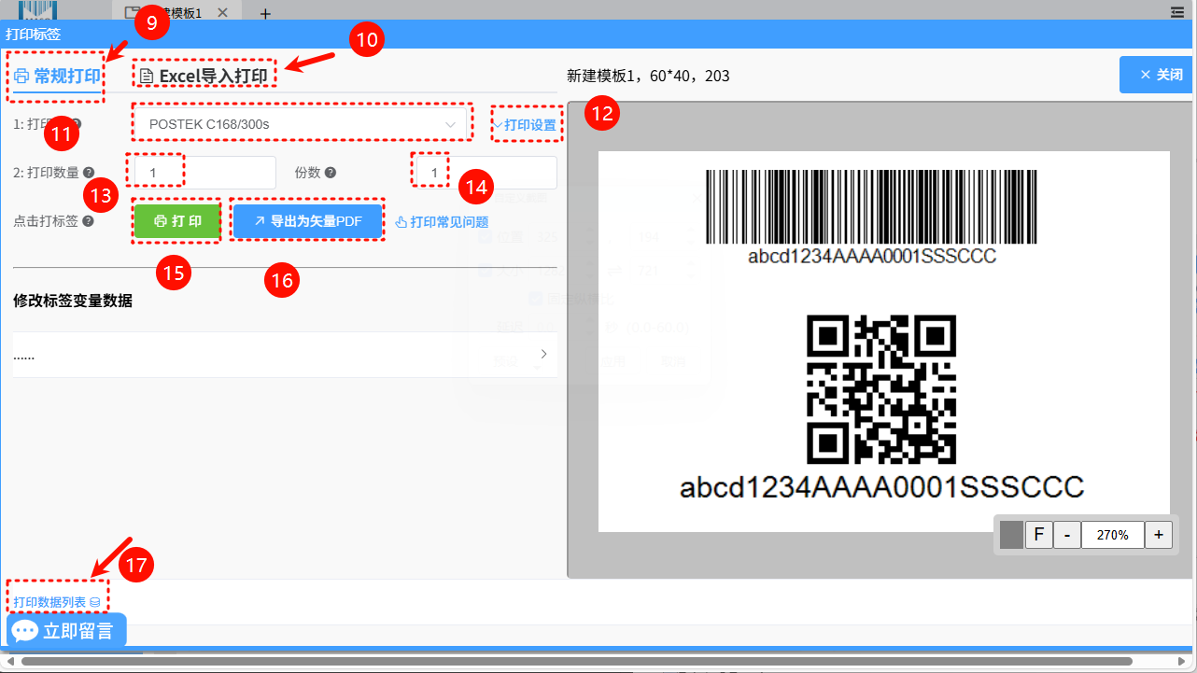The height and width of the screenshot is (673, 1197).
Task: Open the 立即留言 chat widget
Action: (65, 630)
